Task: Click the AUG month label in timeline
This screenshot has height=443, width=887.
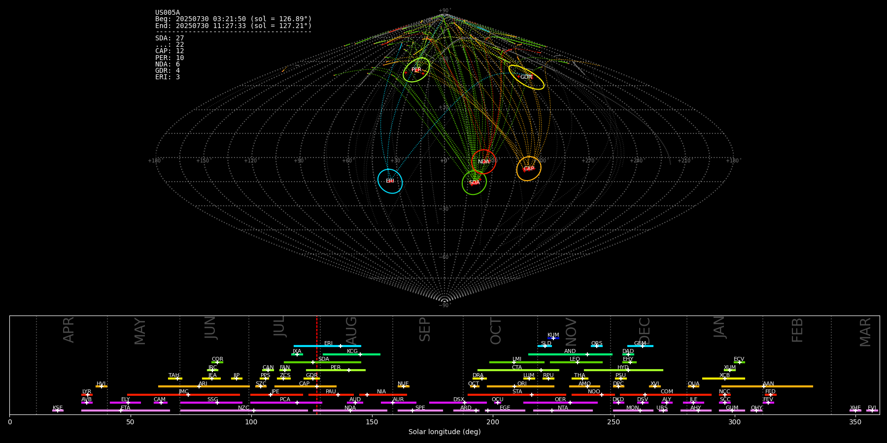Action: click(x=351, y=331)
